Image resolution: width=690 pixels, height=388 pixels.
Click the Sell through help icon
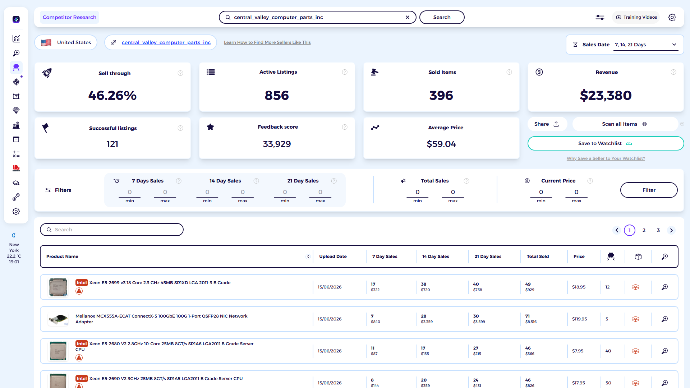tap(180, 73)
